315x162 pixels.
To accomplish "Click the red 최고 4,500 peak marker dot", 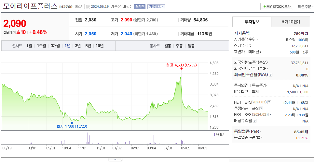I will pos(181,69).
